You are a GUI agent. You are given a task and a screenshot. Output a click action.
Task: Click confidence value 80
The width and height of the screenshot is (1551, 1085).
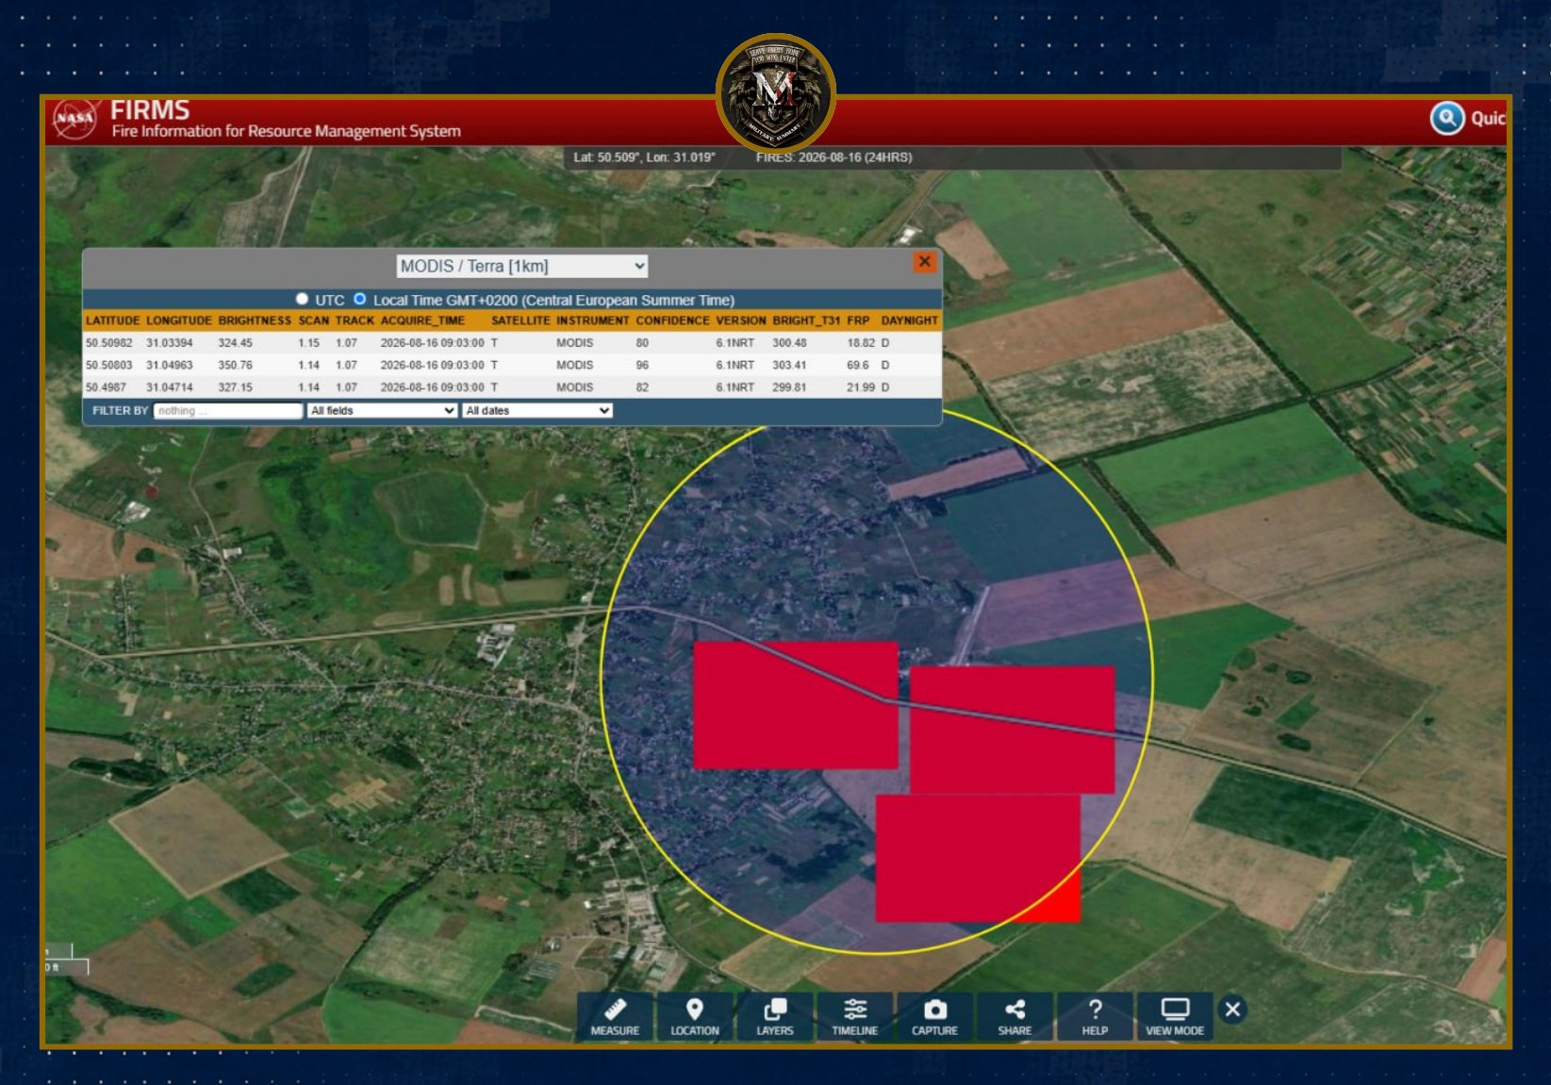point(642,343)
